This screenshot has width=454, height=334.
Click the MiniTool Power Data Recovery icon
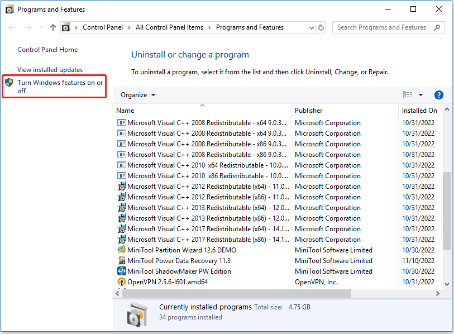pos(121,260)
